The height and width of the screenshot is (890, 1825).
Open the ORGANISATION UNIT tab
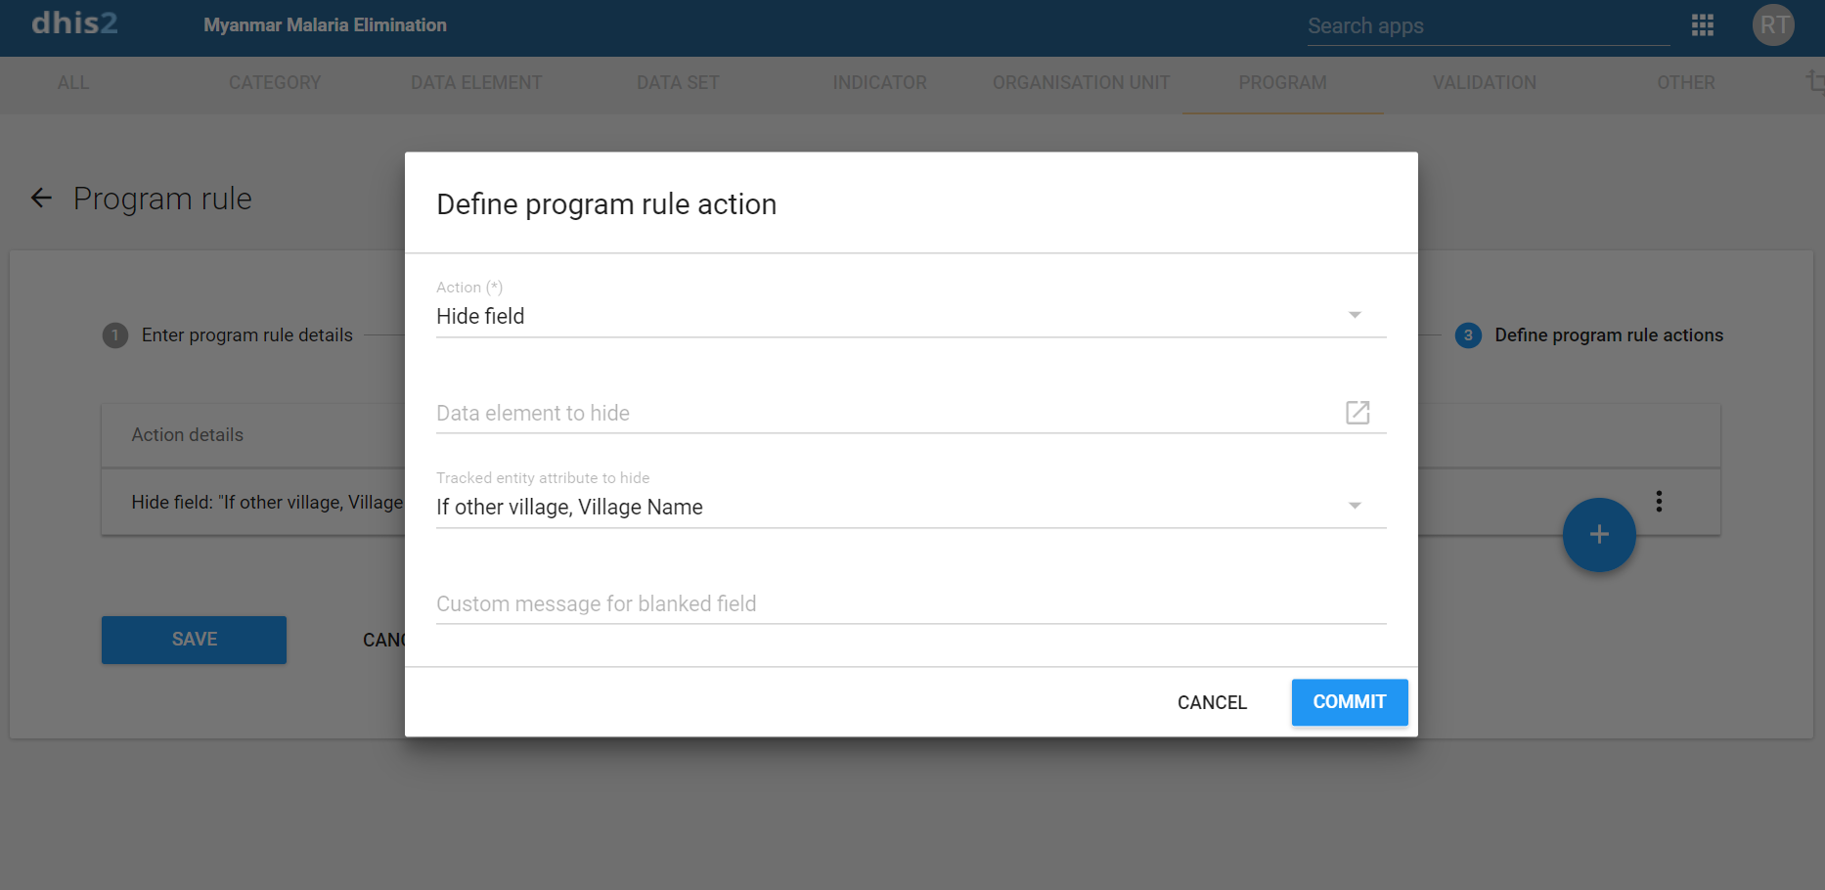1081,83
